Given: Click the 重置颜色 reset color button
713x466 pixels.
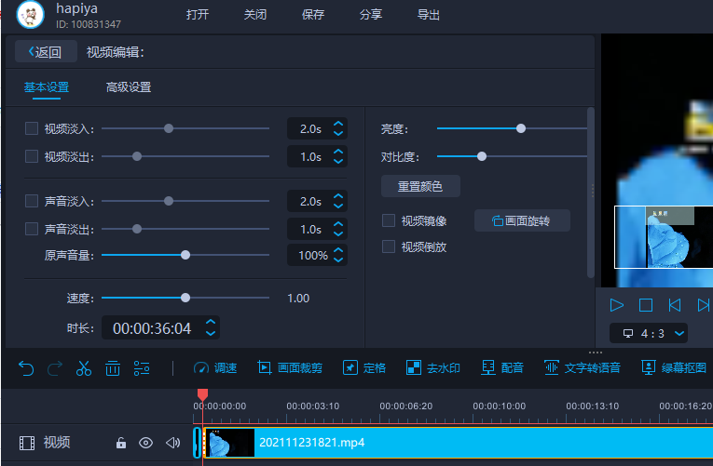Looking at the screenshot, I should (x=420, y=186).
